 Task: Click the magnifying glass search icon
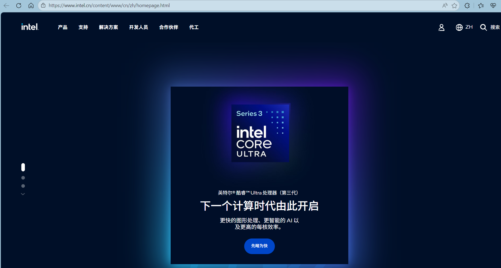pyautogui.click(x=483, y=27)
